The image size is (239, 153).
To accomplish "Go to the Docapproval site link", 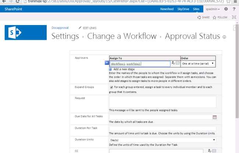I will coord(60,28).
